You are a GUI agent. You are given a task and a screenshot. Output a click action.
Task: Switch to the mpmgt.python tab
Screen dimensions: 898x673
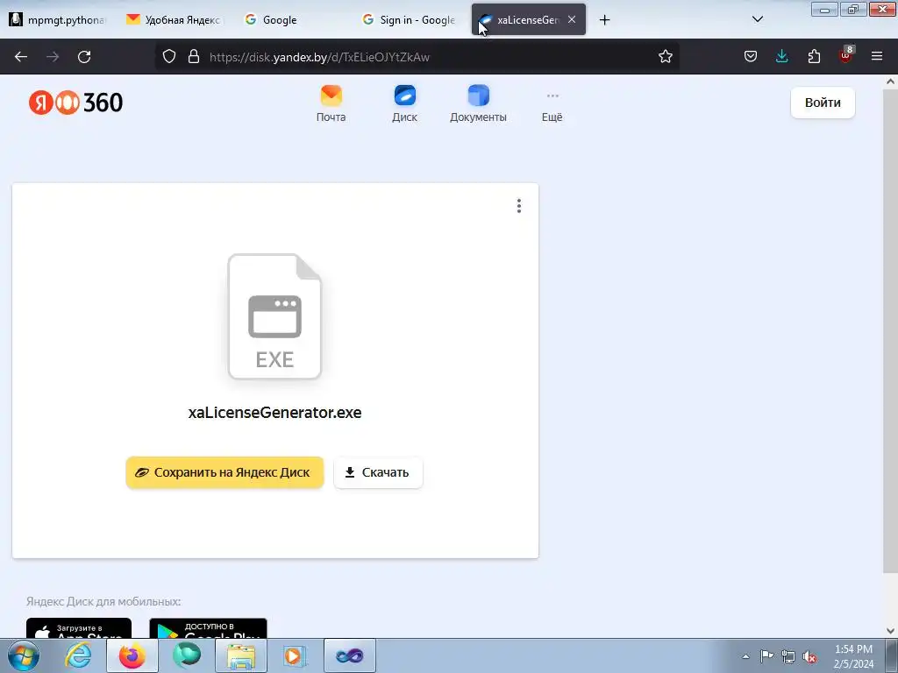click(x=59, y=20)
